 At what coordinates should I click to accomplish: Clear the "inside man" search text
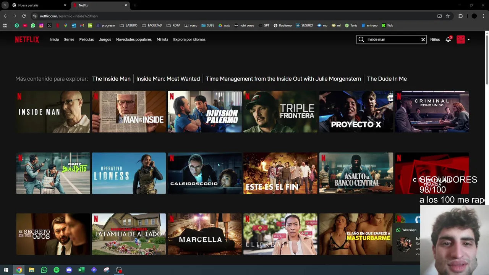click(x=423, y=39)
